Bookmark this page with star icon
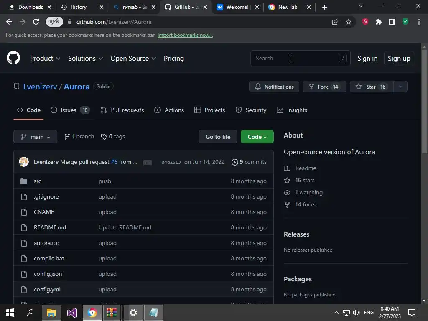Viewport: 428px width, 321px height. pos(349,22)
